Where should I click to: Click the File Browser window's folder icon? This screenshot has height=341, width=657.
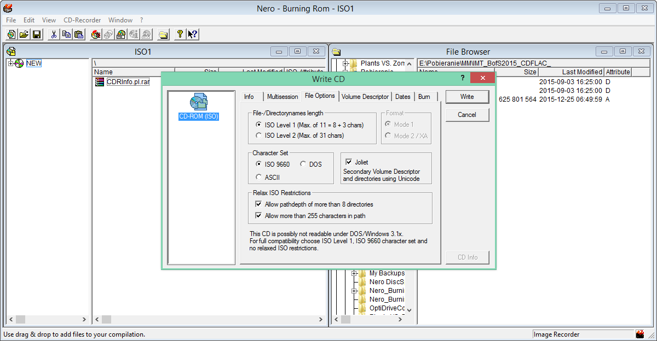coord(336,51)
